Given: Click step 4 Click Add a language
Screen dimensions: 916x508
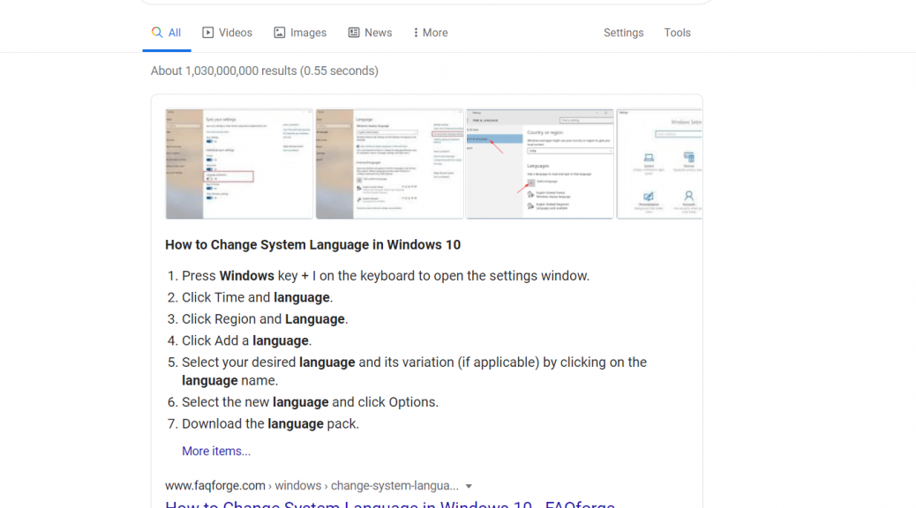Looking at the screenshot, I should point(246,340).
